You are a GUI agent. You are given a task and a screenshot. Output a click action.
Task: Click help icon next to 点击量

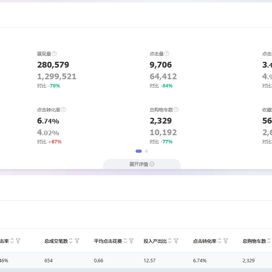167,54
